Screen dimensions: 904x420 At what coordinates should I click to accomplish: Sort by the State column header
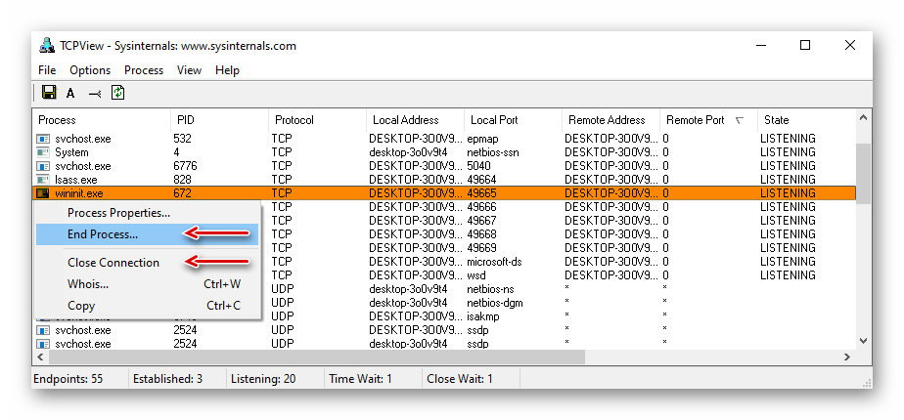coord(776,120)
